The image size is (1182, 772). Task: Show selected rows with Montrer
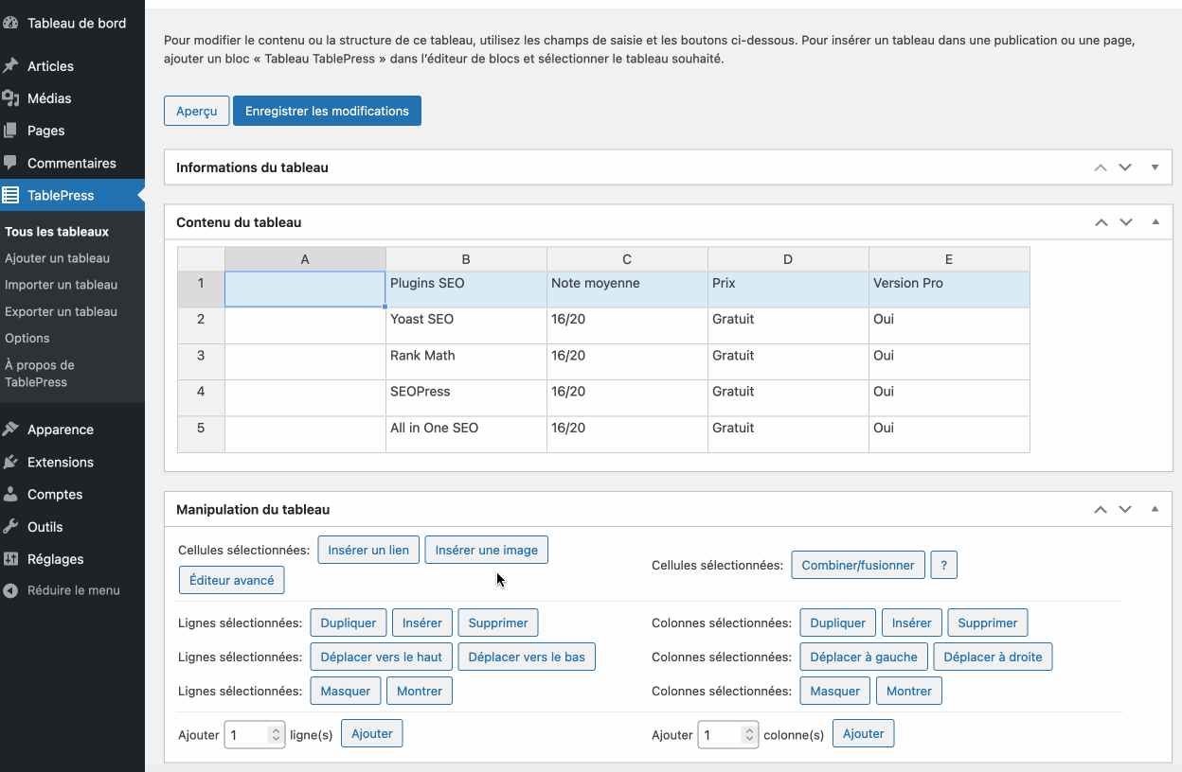[420, 691]
